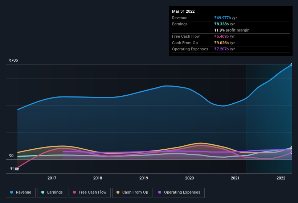Click the Operating Expenses label in tooltip
The image size is (298, 203).
(190, 49)
